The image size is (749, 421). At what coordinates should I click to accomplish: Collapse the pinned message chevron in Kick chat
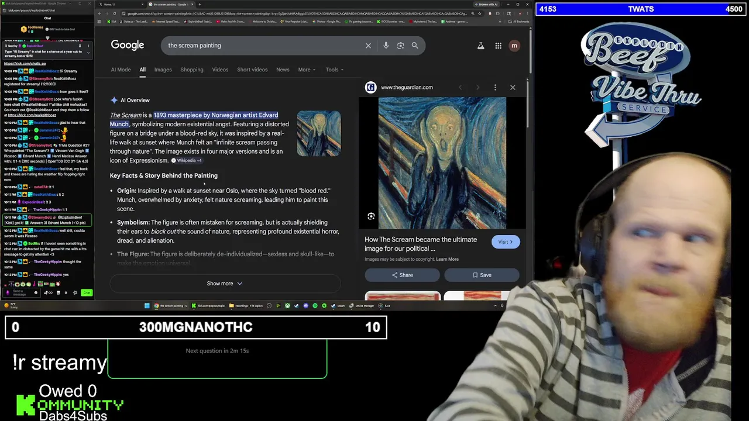88,53
